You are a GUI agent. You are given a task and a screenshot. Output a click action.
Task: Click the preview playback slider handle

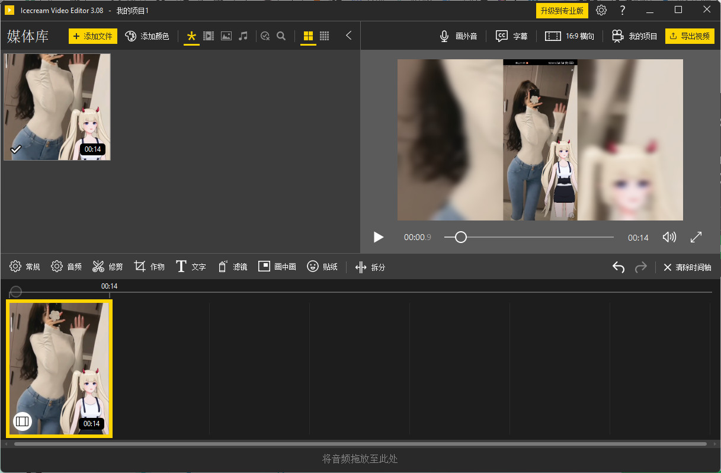(x=460, y=237)
